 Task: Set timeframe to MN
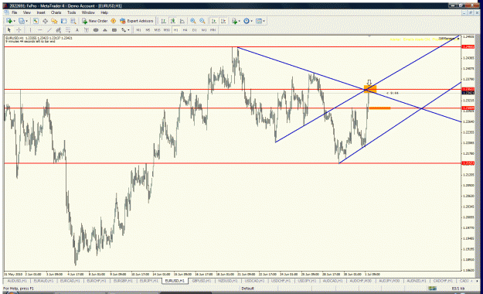coord(213,30)
